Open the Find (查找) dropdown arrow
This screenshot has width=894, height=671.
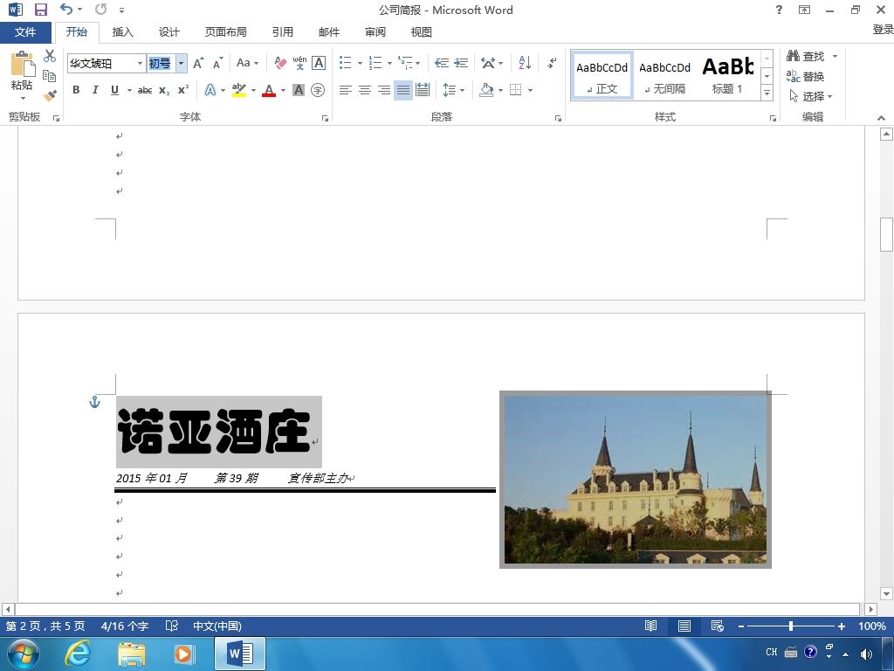coord(835,56)
